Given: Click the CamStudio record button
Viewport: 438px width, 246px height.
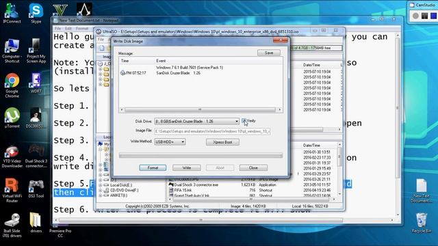Looking at the screenshot, I should 415,16.
